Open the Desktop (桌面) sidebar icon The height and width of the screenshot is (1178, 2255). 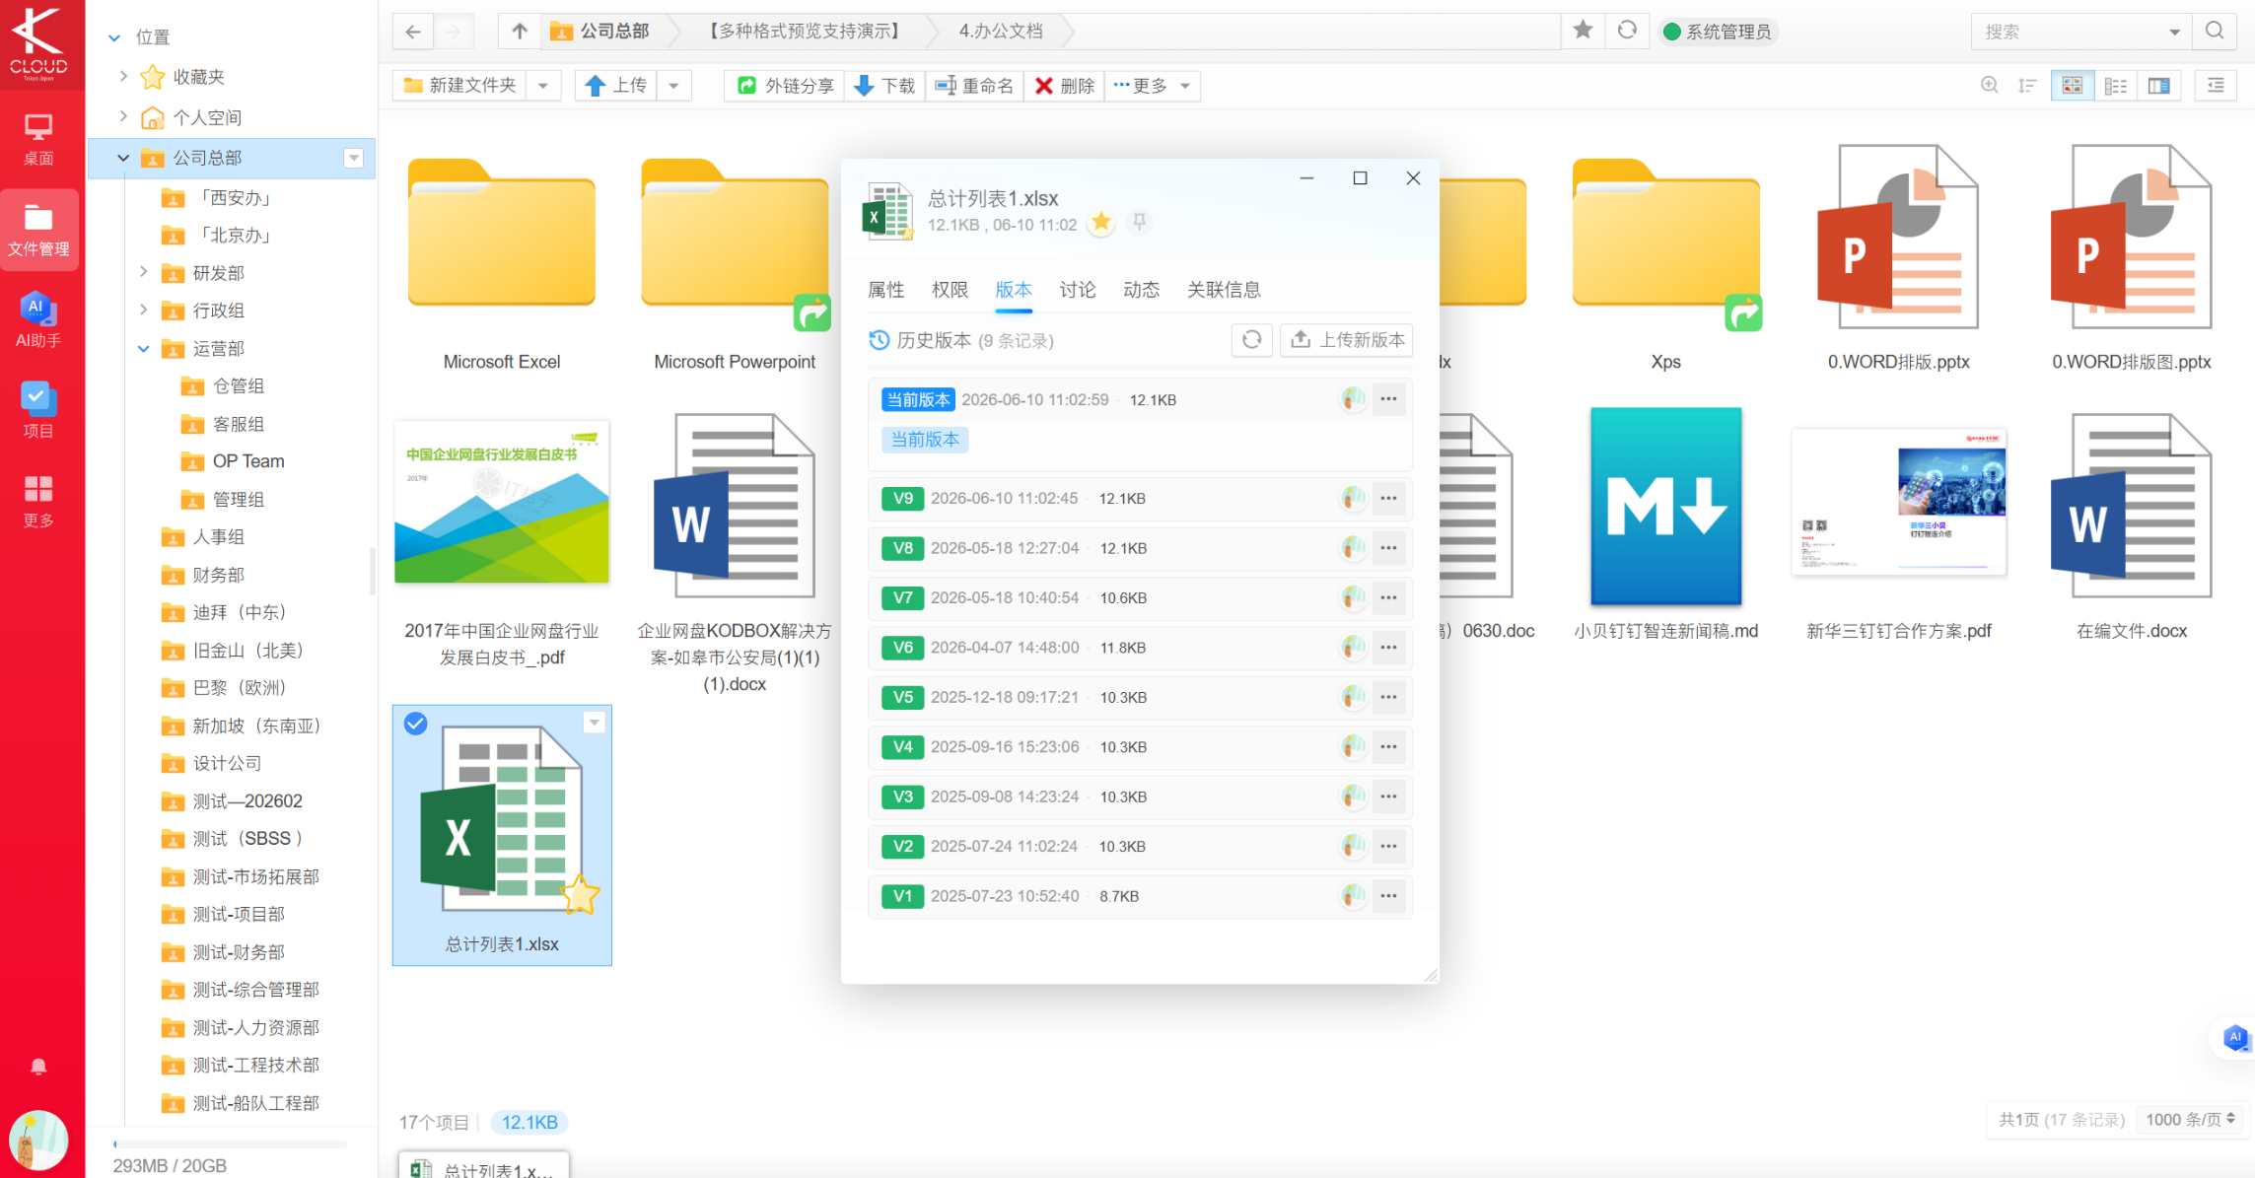pos(38,138)
